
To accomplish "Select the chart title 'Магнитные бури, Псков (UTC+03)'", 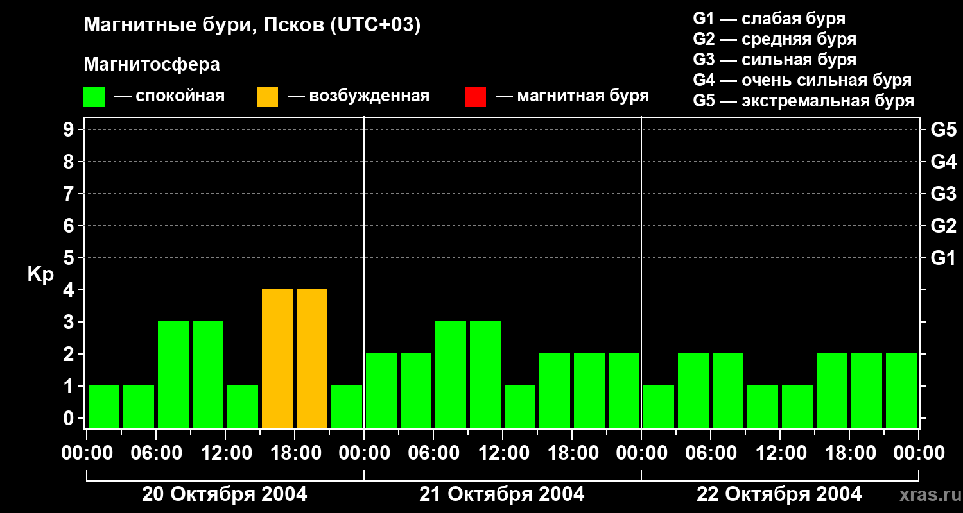I will (x=252, y=26).
